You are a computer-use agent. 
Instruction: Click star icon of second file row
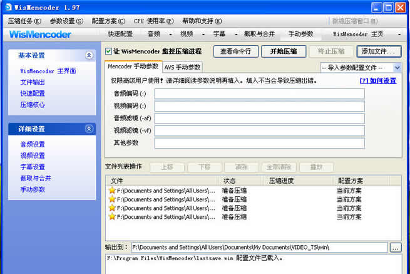pos(112,199)
